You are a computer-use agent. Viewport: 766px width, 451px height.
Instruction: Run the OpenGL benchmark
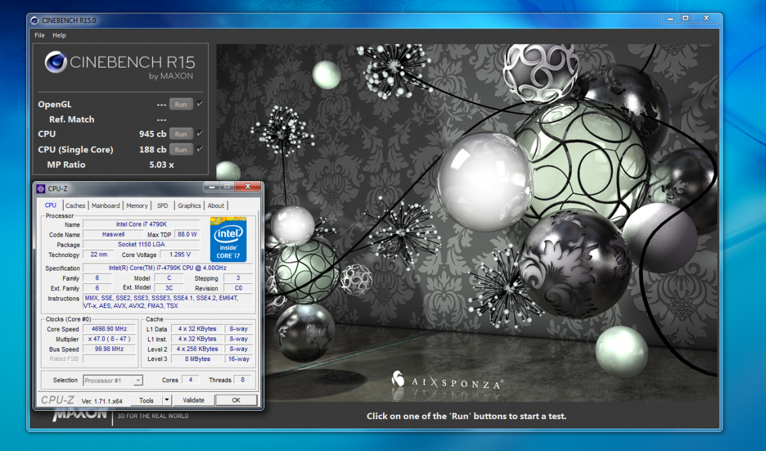pyautogui.click(x=181, y=104)
